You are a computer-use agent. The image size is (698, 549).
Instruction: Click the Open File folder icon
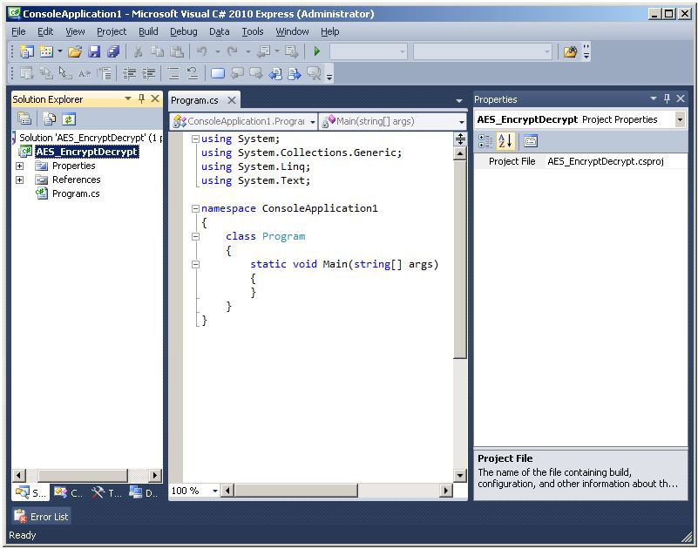[75, 52]
